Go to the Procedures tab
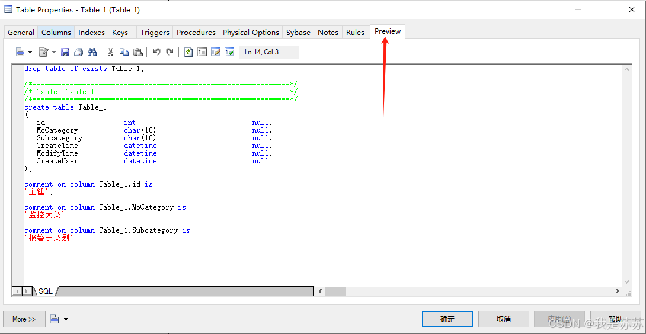Viewport: 646px width, 334px height. (x=196, y=33)
